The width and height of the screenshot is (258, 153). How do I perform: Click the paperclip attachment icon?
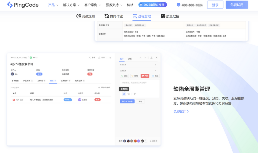(135, 94)
